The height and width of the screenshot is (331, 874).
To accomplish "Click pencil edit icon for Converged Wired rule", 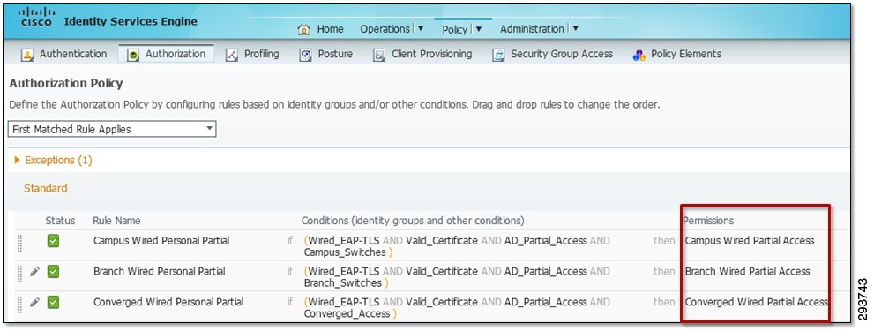I will click(34, 302).
